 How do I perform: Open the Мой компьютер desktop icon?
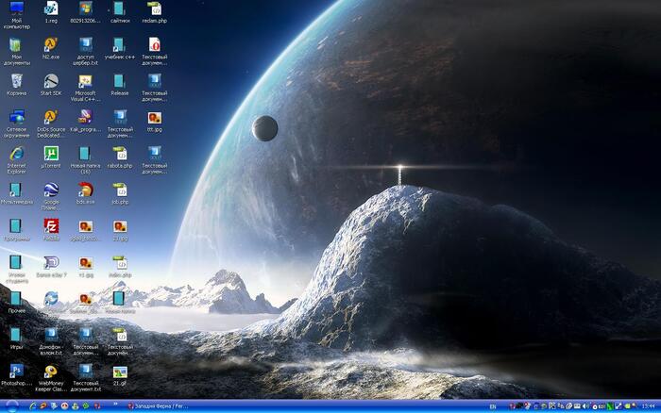click(x=16, y=10)
